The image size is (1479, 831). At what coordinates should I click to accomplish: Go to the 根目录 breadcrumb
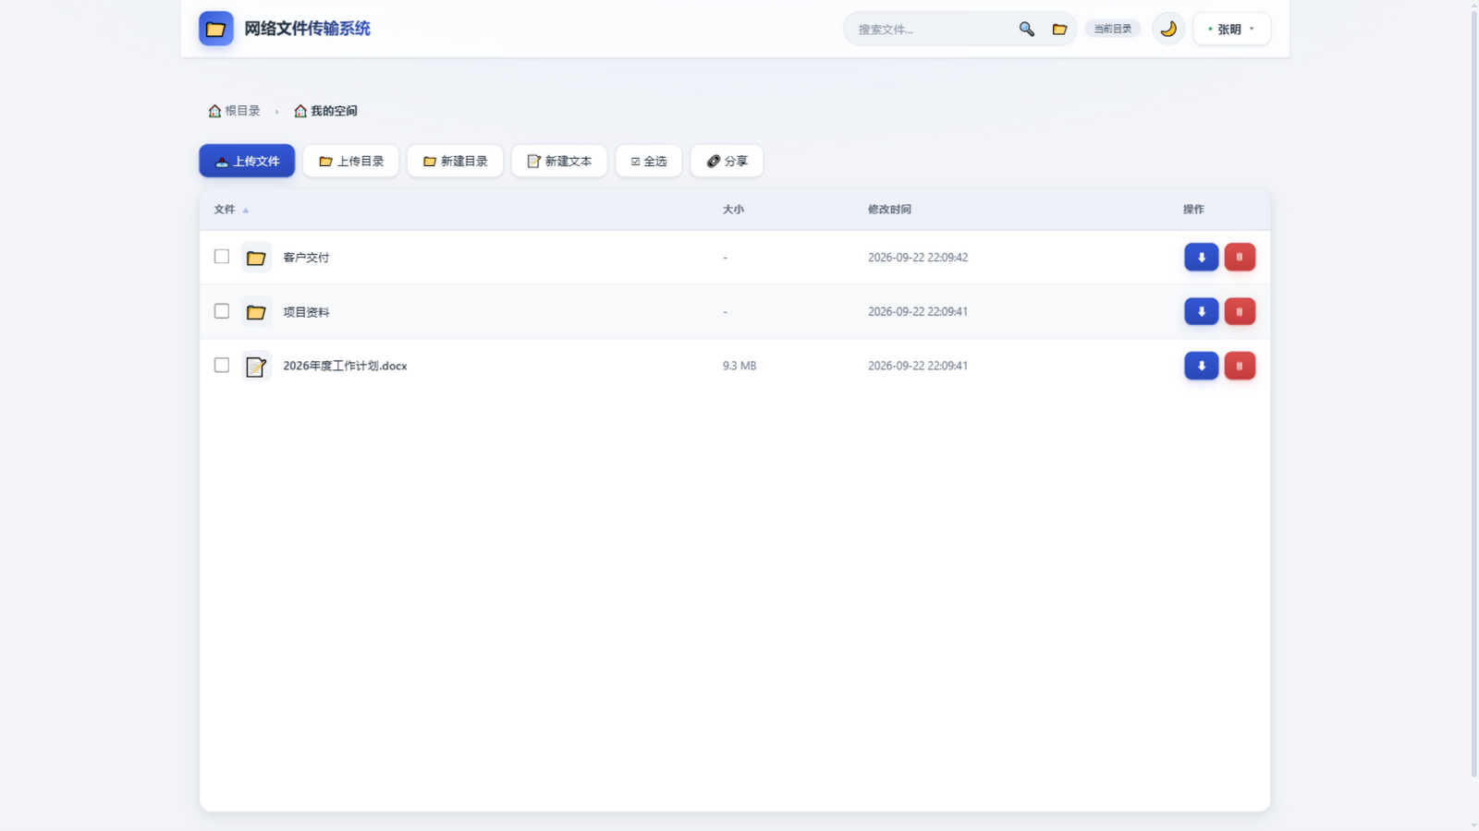click(x=234, y=111)
